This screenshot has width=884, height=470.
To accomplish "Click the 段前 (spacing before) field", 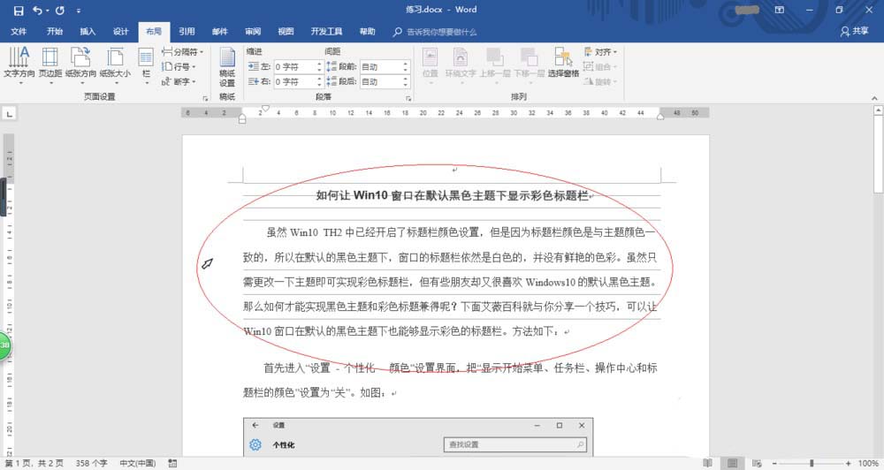I will pyautogui.click(x=381, y=66).
